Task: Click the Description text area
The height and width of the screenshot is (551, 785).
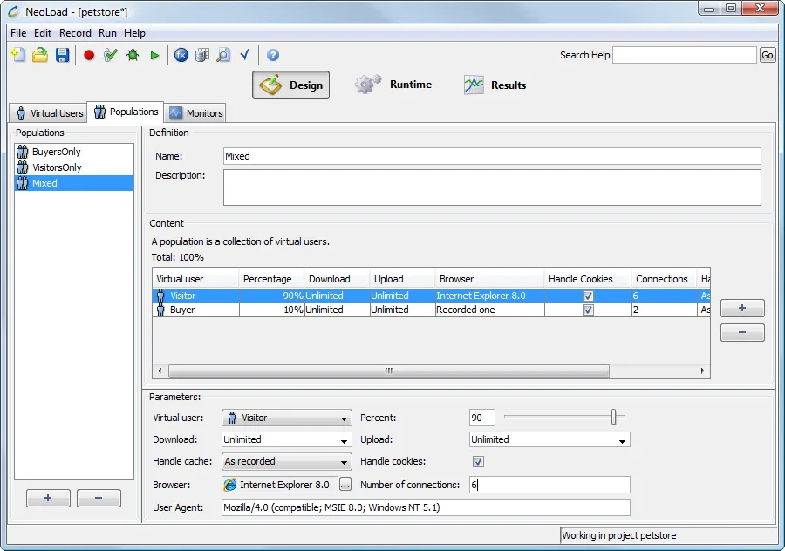Action: 492,187
